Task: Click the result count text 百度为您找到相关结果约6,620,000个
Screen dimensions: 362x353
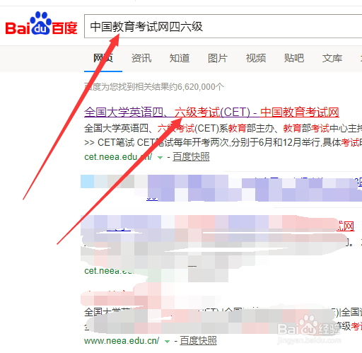Action: pos(154,87)
